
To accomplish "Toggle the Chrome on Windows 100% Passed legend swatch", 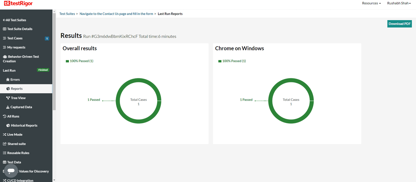I will pos(220,61).
